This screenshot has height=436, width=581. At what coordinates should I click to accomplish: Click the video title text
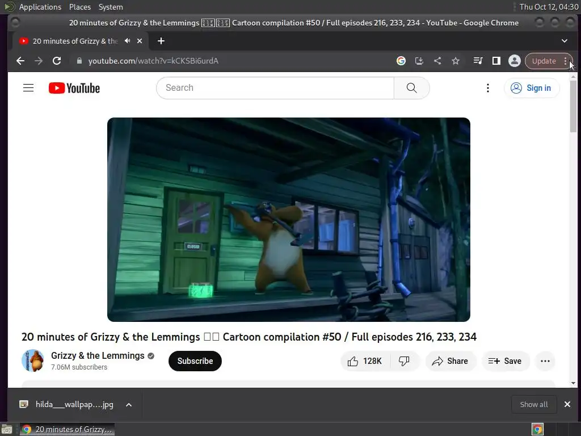pos(249,337)
